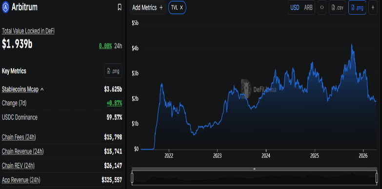Click the 24h TVL change percentage
The image size is (382, 189).
[105, 46]
